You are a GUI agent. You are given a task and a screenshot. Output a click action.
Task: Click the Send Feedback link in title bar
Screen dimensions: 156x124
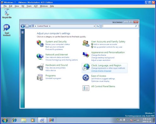pos(117,22)
